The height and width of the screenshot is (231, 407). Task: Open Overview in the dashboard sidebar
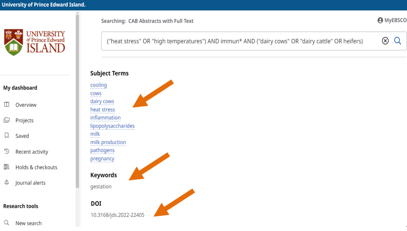(x=26, y=105)
